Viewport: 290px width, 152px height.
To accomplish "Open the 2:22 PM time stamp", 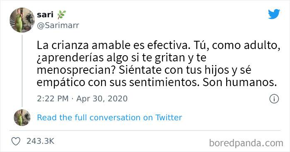I will tap(53, 99).
